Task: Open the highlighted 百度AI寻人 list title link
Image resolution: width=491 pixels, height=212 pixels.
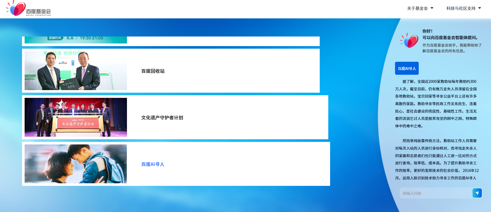Action: (153, 164)
